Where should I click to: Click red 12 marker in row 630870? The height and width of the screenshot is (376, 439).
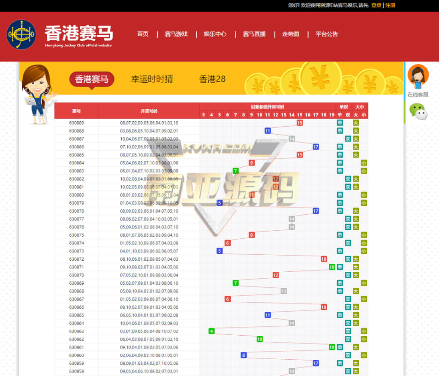(x=276, y=275)
